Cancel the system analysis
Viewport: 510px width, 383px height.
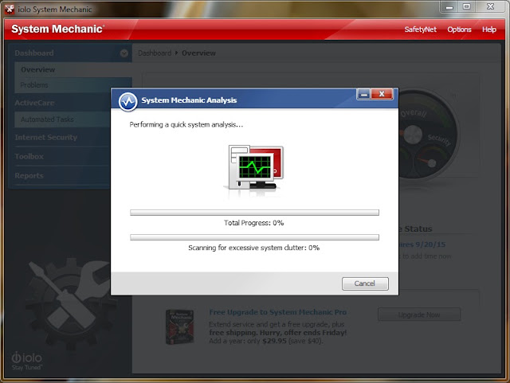(x=365, y=283)
